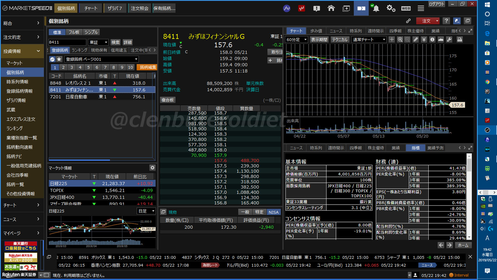Click the 詳細 detail button
The height and width of the screenshot is (280, 497).
click(128, 42)
